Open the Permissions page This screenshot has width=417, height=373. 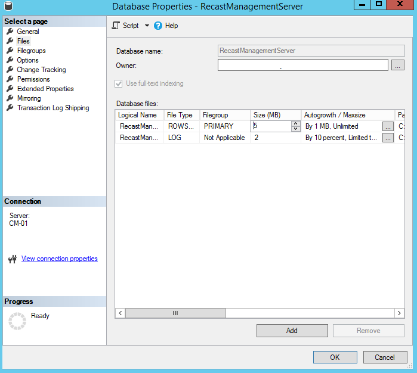coord(33,79)
